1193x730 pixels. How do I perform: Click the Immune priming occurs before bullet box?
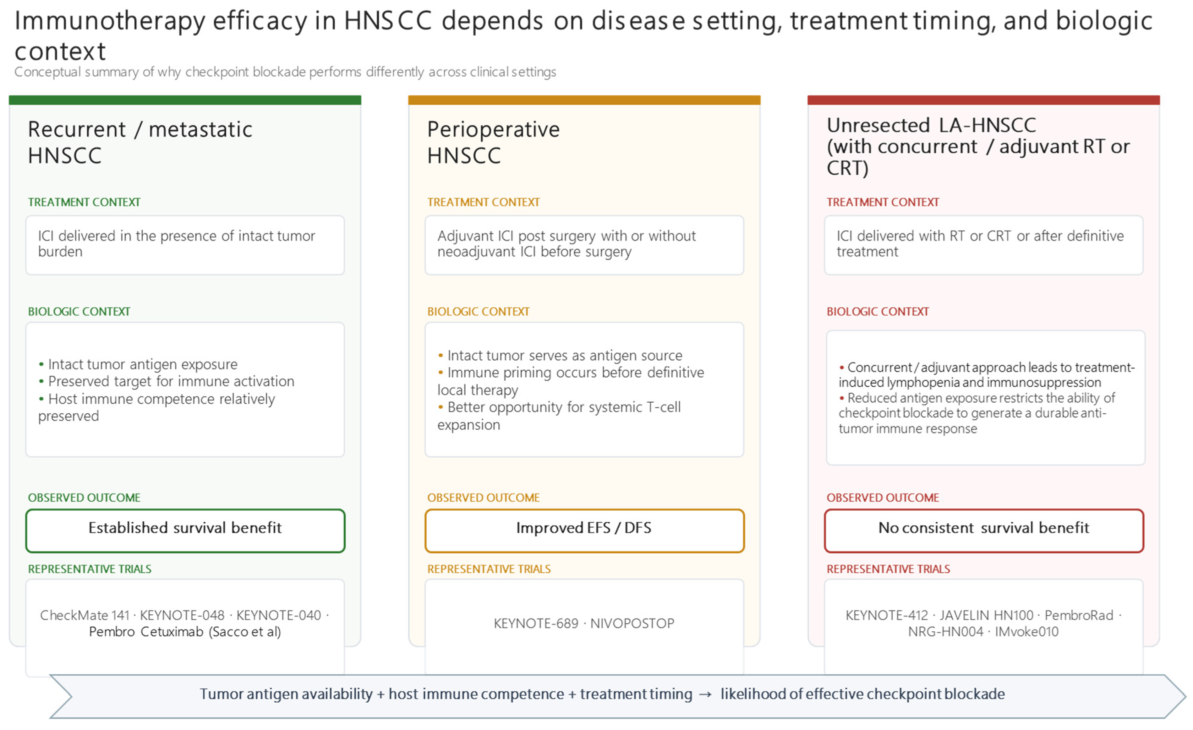584,390
